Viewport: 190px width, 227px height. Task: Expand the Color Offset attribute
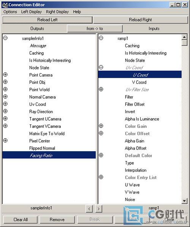click(x=101, y=133)
